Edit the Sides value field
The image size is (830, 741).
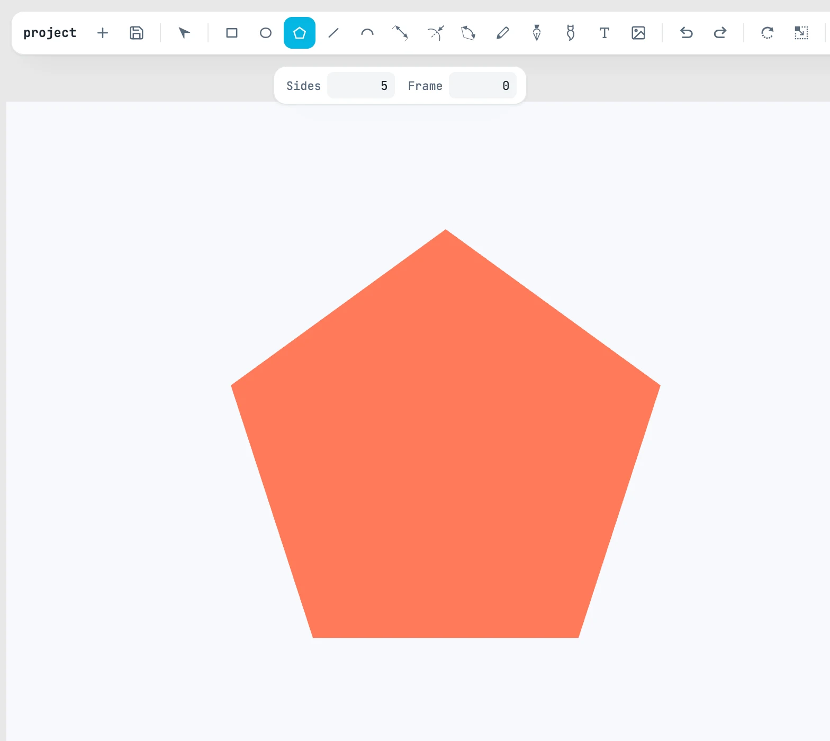pos(361,85)
